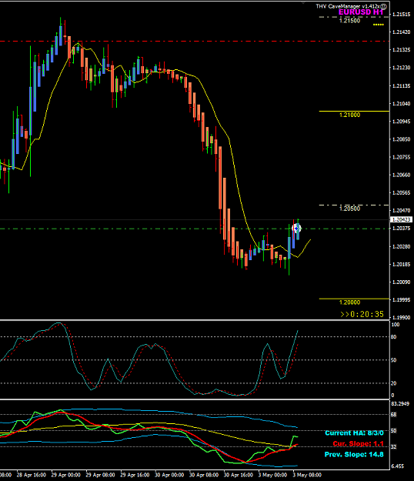Click the 1.21040 price axis value
Image resolution: width=414 pixels, height=481 pixels.
(x=402, y=104)
